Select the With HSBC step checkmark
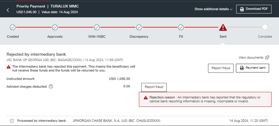 click(x=97, y=28)
